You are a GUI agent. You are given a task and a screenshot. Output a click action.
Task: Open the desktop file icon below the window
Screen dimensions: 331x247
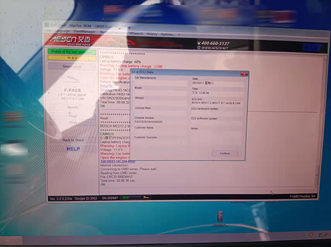coord(220,219)
